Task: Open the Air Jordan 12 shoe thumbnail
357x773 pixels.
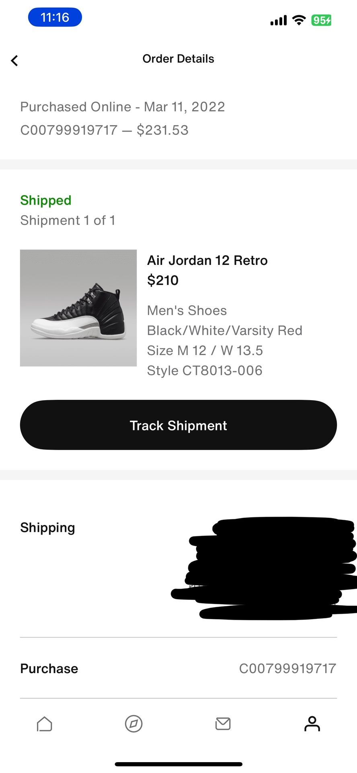Action: tap(78, 308)
